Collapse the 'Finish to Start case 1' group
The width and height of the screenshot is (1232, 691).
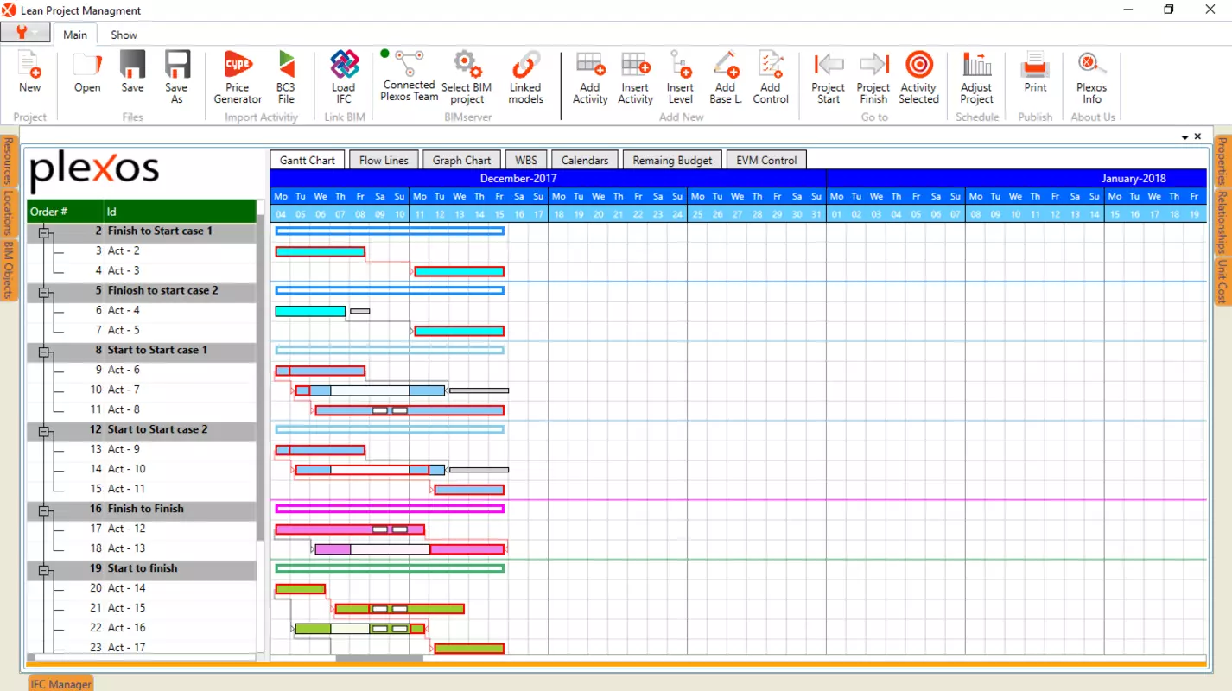pos(45,231)
